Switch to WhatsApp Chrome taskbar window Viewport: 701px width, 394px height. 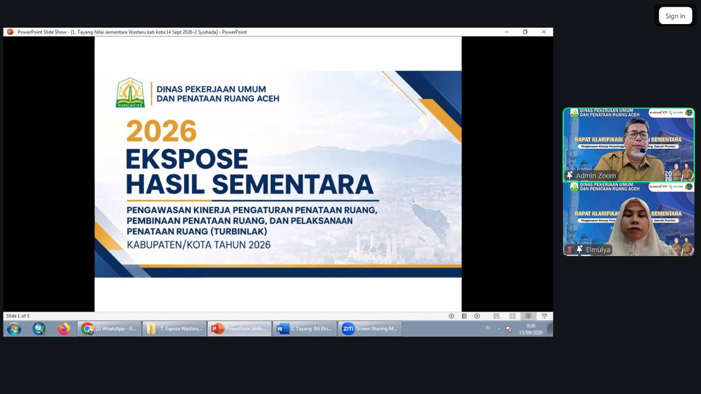click(110, 328)
